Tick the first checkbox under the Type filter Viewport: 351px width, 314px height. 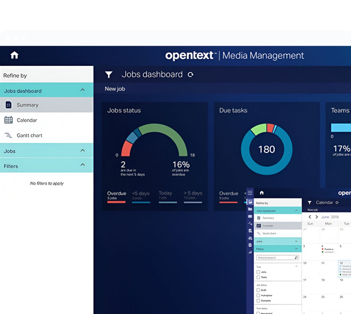[258, 272]
